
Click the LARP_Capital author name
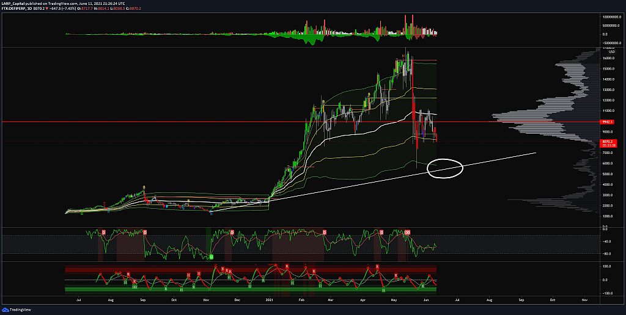pos(12,3)
